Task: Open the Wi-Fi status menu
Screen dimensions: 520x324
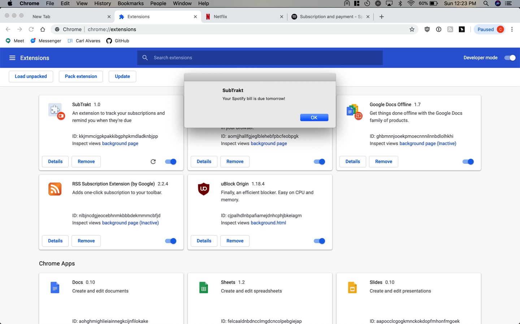Action: click(411, 3)
